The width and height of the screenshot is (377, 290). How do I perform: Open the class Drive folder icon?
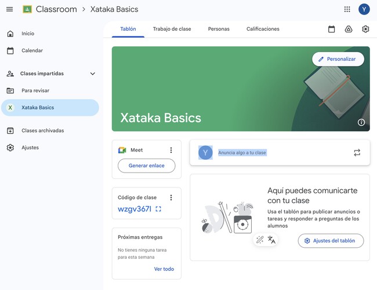pyautogui.click(x=349, y=29)
